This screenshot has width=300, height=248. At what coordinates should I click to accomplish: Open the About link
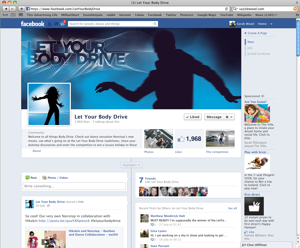click(36, 151)
